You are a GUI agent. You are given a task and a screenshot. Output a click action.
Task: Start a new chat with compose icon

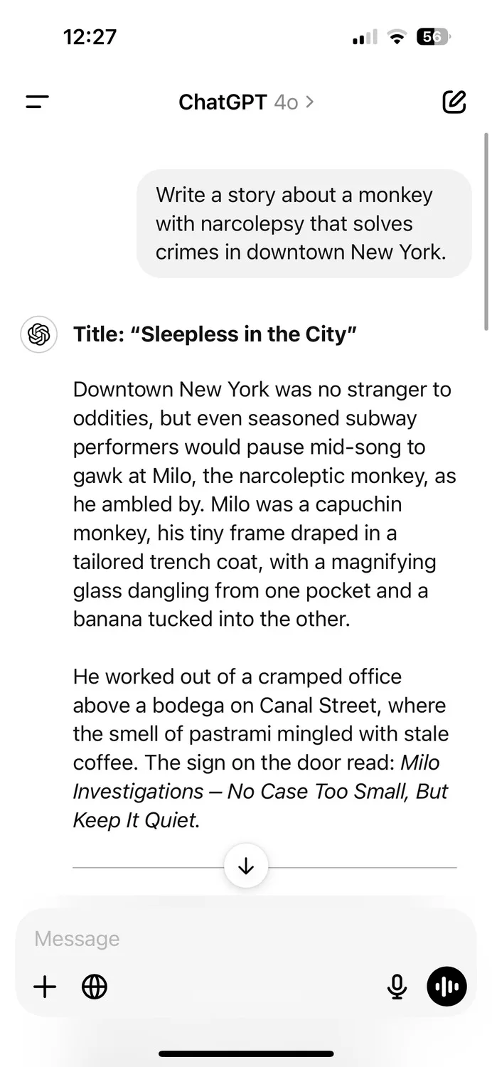pos(454,102)
